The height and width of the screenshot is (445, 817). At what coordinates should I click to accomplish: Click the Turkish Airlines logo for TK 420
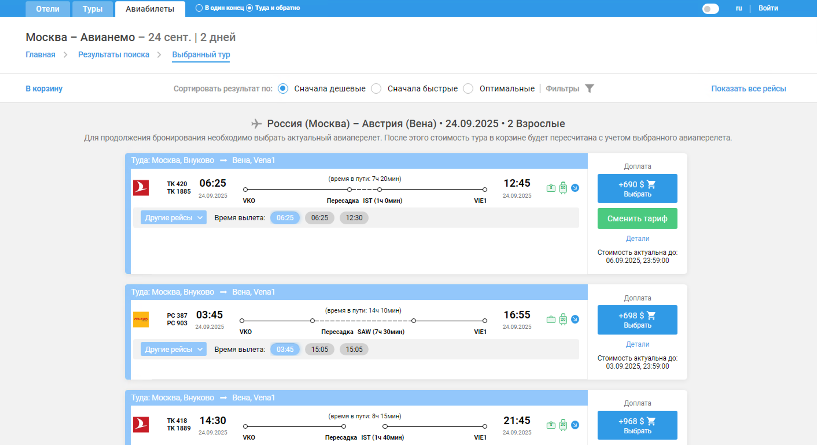coord(141,188)
